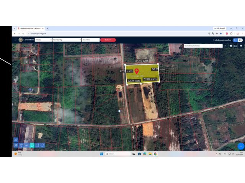Screen dimensions: 245x183
Task: Open the blue chat bubble button
Action: pyautogui.click(x=241, y=146)
